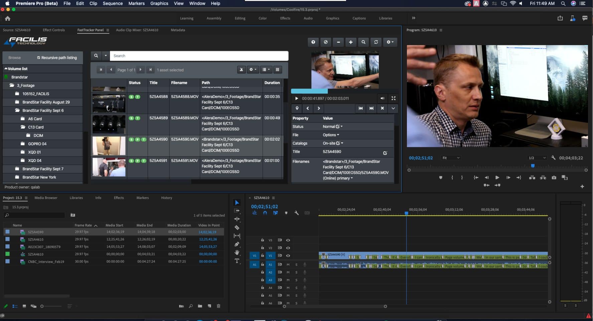Switch to the Effect Controls tab
The image size is (593, 321).
click(x=54, y=30)
